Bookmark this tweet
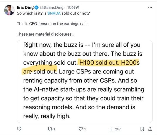The image size is (161, 135). click(x=142, y=129)
